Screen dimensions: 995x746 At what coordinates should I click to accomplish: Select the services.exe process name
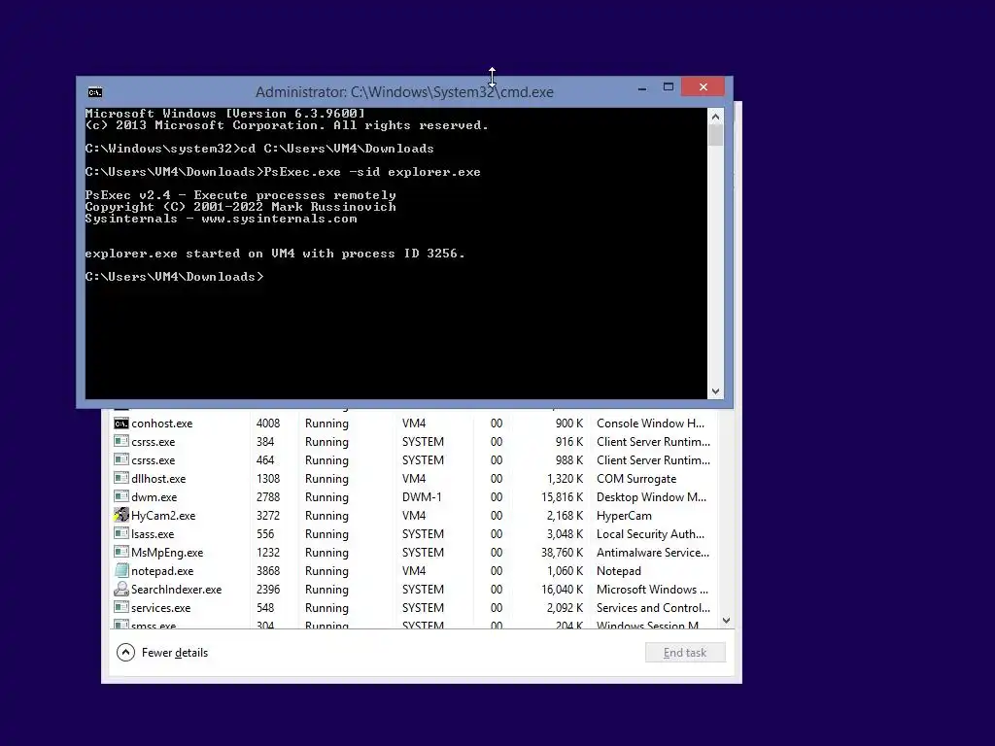tap(160, 607)
